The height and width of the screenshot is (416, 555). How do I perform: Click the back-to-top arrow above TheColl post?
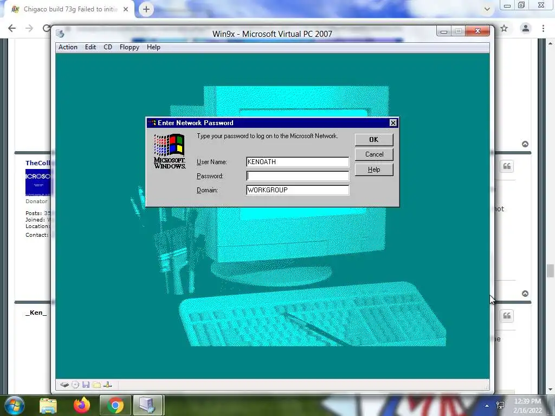(x=525, y=144)
